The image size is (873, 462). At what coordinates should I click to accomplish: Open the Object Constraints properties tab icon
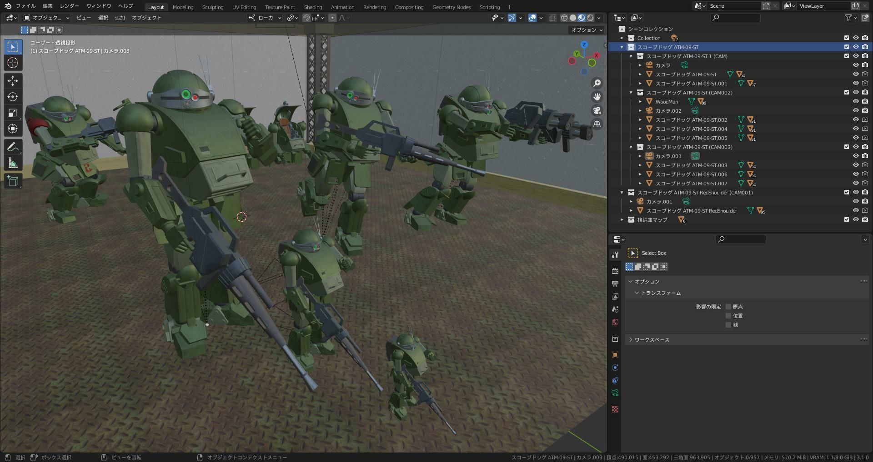tap(615, 380)
